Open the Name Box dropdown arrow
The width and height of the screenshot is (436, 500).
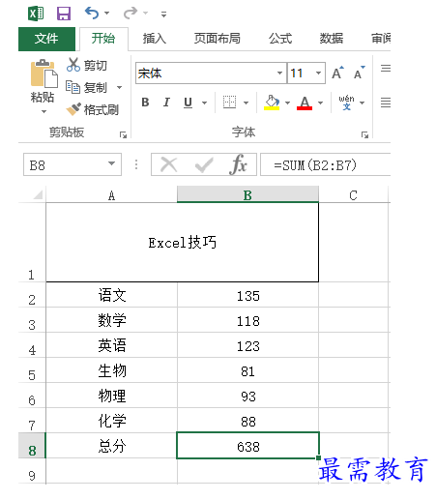pos(111,163)
